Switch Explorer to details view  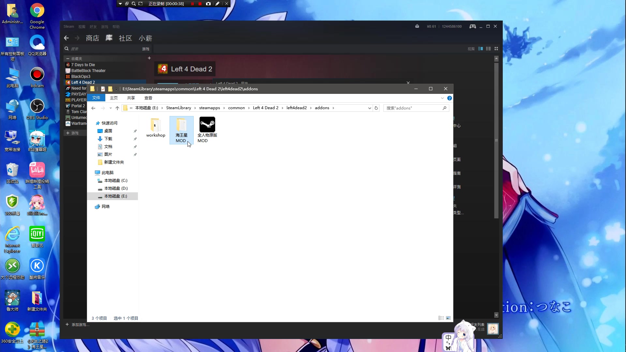pyautogui.click(x=441, y=318)
